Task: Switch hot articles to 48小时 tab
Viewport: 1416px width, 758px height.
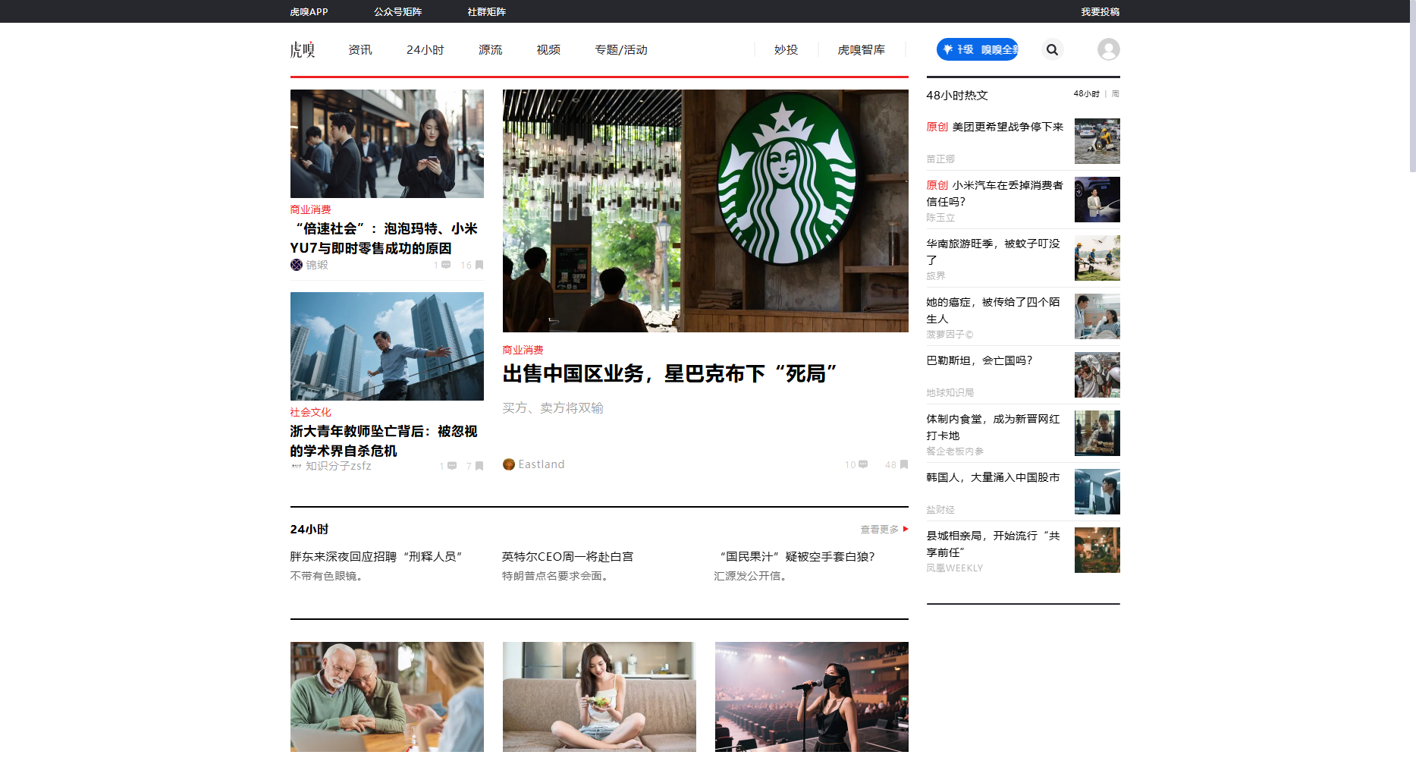Action: click(x=1086, y=94)
